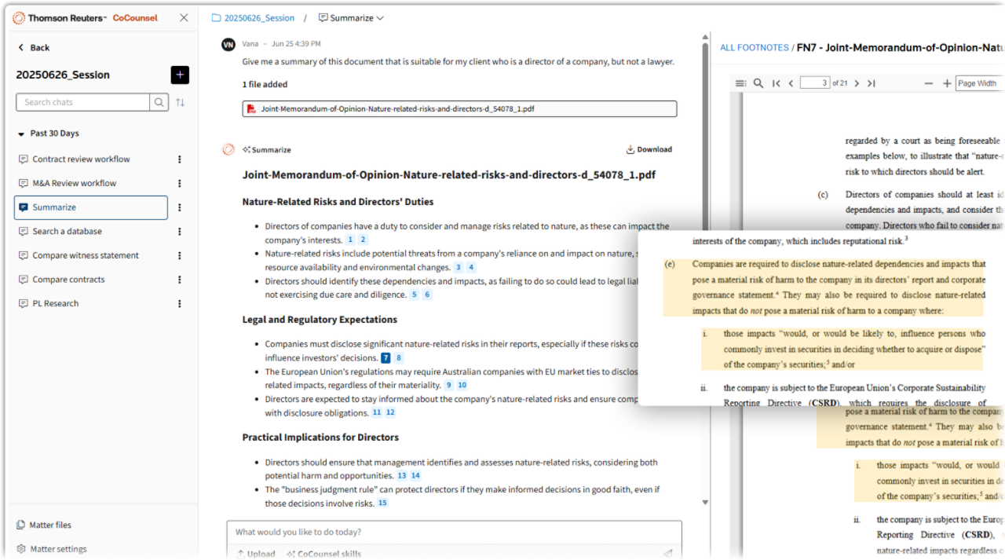Expand the Summarize dropdown in the breadcrumb
1005x560 pixels.
(351, 18)
